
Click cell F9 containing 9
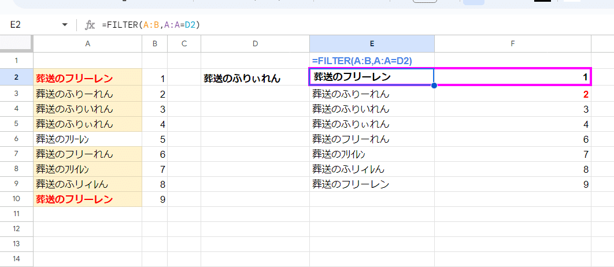click(x=513, y=184)
